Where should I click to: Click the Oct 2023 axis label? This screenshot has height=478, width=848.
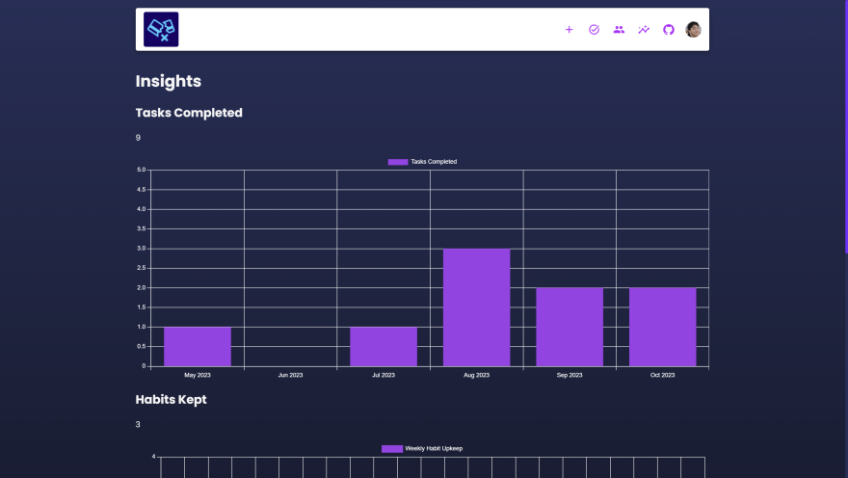[x=663, y=375]
